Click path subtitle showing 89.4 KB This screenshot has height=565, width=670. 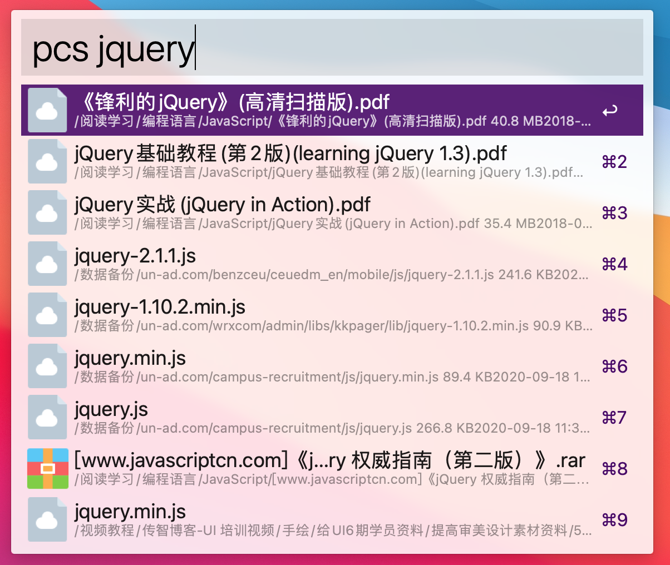[x=332, y=377]
